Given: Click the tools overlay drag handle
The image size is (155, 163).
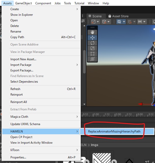Looking at the screenshot, I should pyautogui.click(x=92, y=27).
